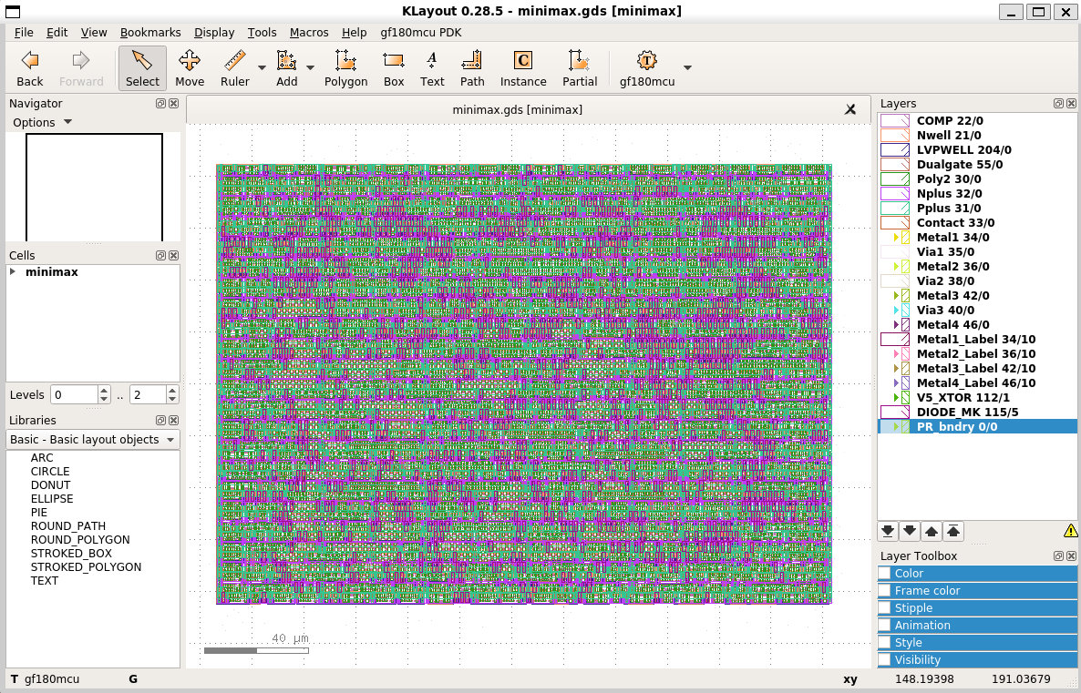Image resolution: width=1081 pixels, height=693 pixels.
Task: Select ROUND_POLYGON in the library list
Action: tap(80, 540)
